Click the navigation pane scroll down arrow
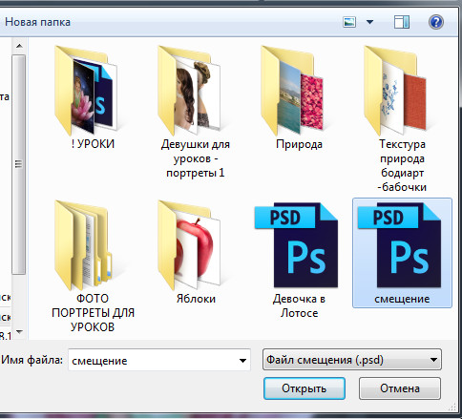 click(x=19, y=332)
